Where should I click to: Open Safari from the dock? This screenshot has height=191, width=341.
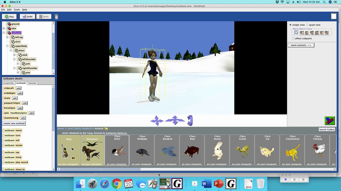104,184
